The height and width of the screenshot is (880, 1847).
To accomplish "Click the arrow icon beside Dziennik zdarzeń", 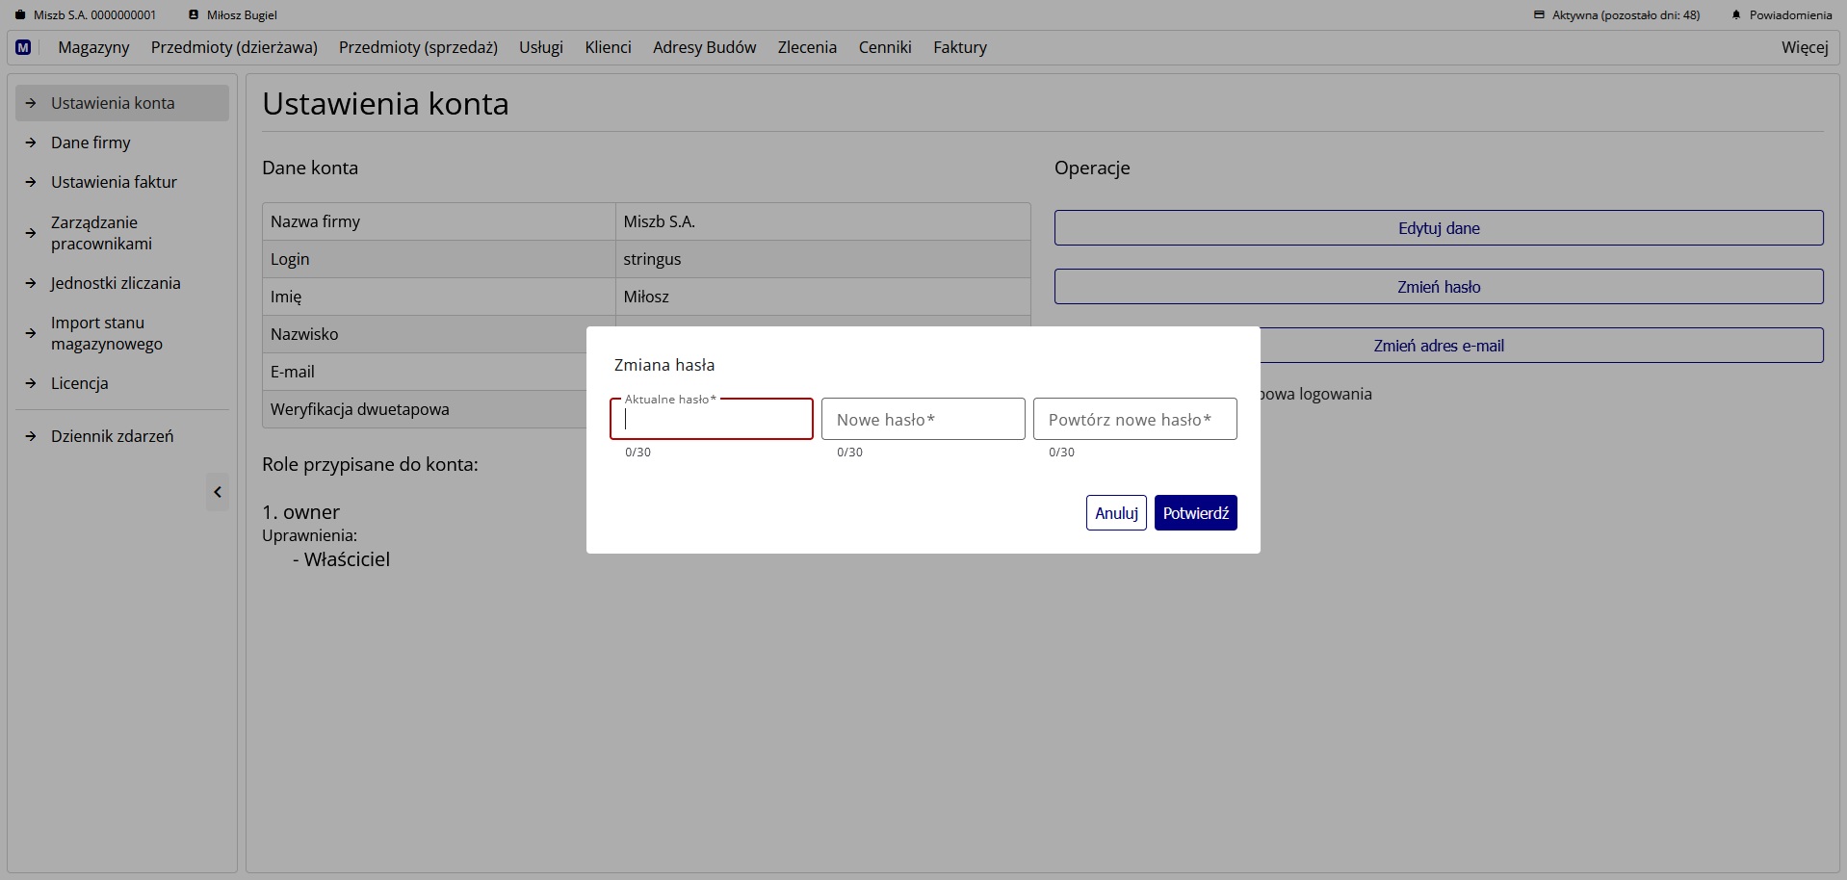I will tap(31, 436).
